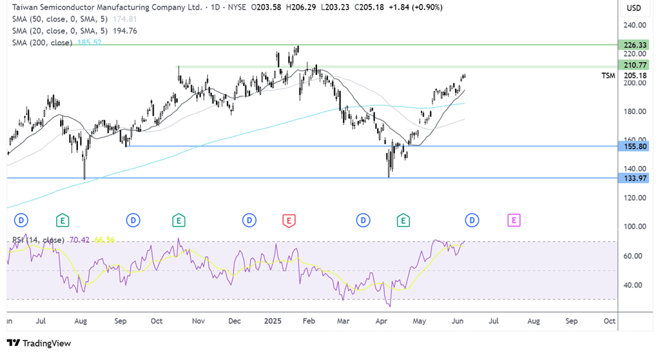Click the 70.42 RSI value

coord(79,240)
